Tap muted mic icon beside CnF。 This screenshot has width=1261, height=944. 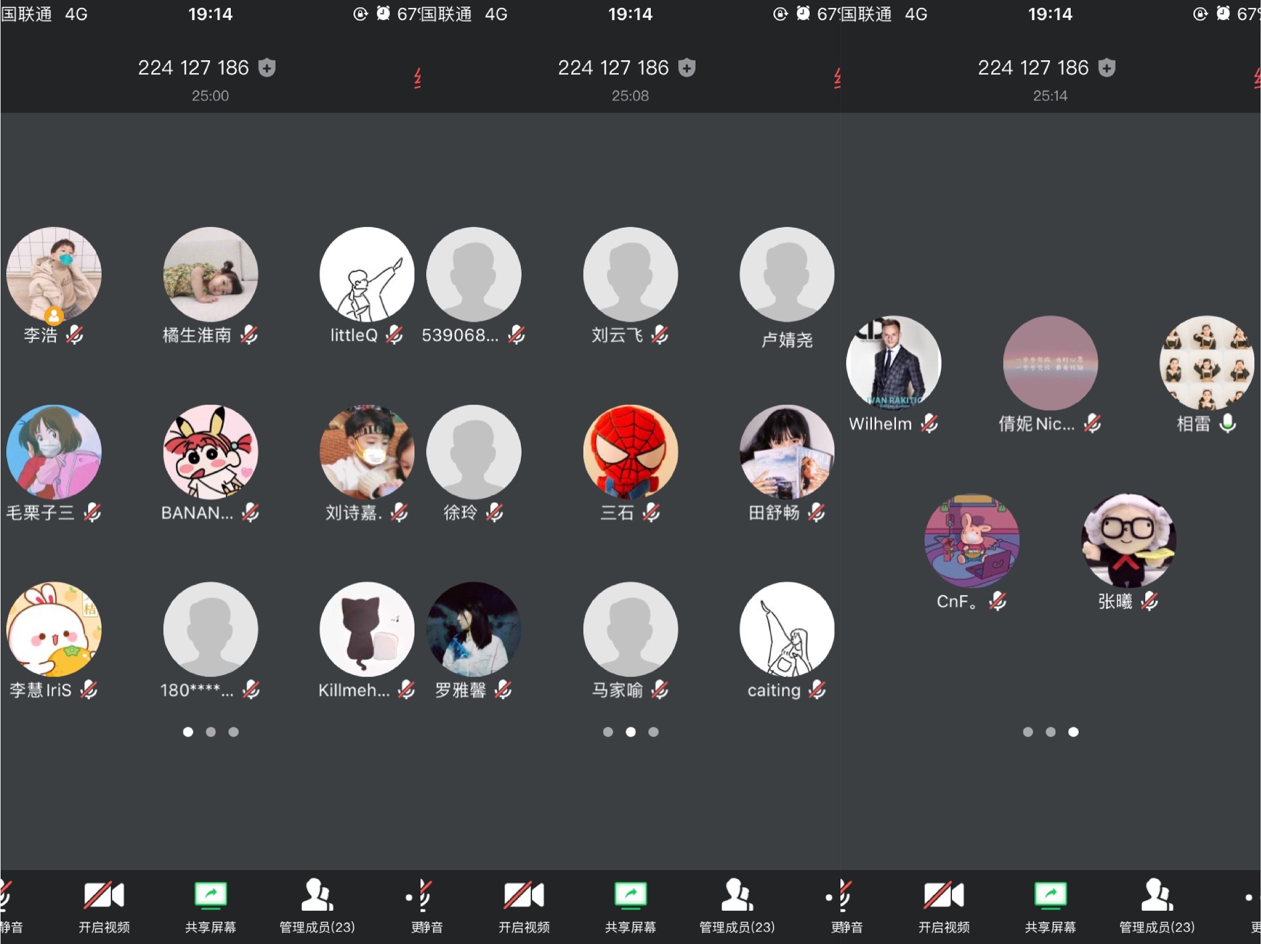tap(998, 601)
